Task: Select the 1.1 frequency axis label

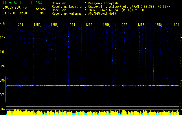Action: 3,37
